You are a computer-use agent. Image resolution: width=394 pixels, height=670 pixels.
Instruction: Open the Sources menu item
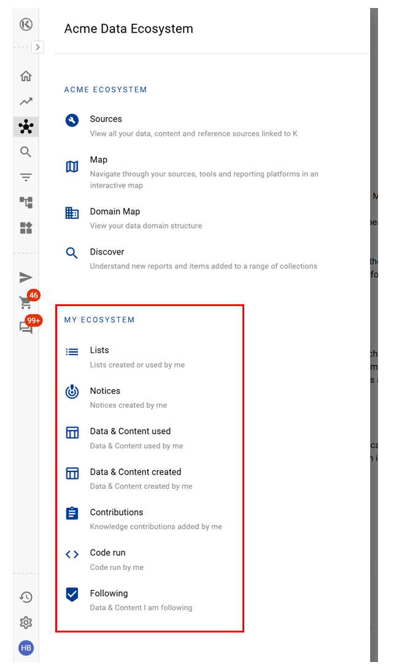[106, 119]
